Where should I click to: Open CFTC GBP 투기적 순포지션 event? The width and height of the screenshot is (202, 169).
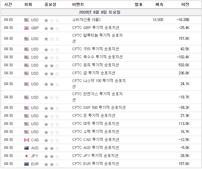[96, 27]
